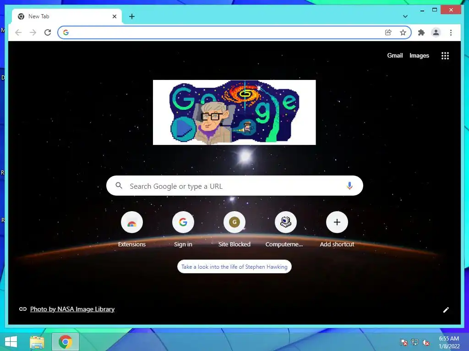
Task: Open Photo by NASA Image Library link
Action: point(72,309)
